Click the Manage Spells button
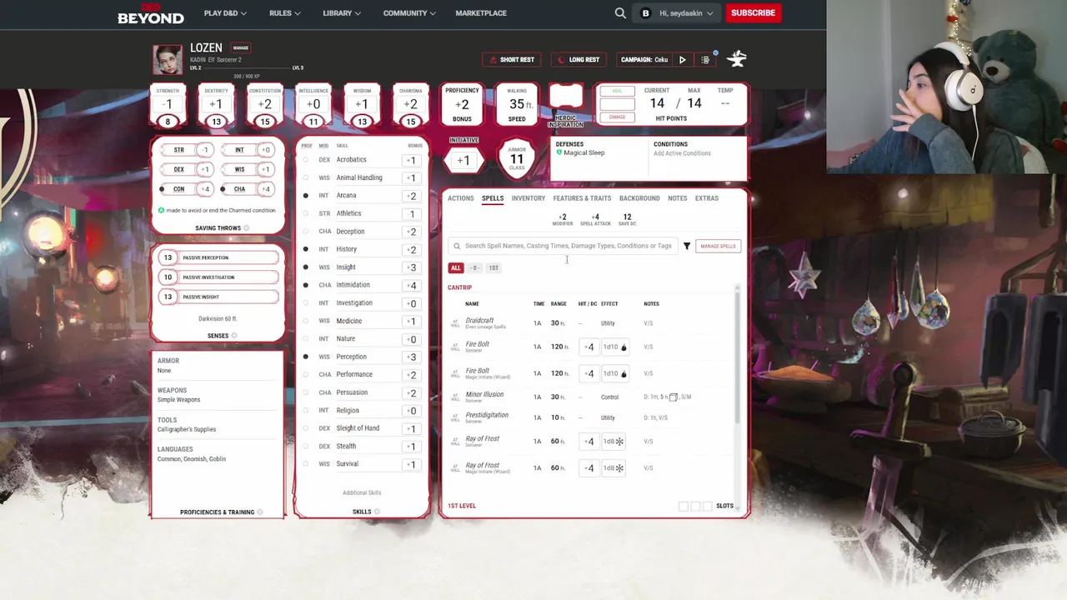 pos(719,246)
